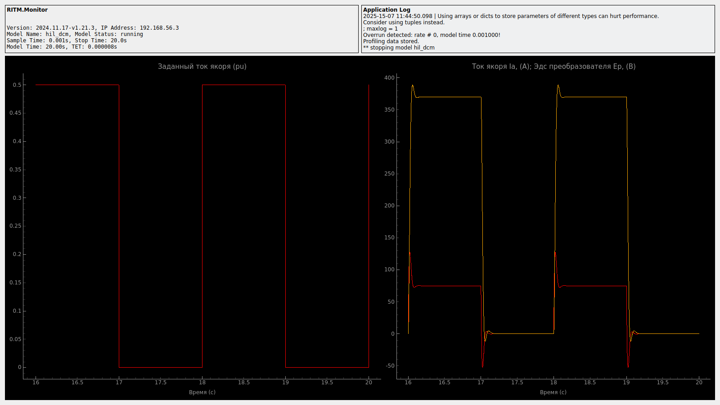720x405 pixels.
Task: Select the 'Consider using tuples instead' log line
Action: click(x=404, y=22)
